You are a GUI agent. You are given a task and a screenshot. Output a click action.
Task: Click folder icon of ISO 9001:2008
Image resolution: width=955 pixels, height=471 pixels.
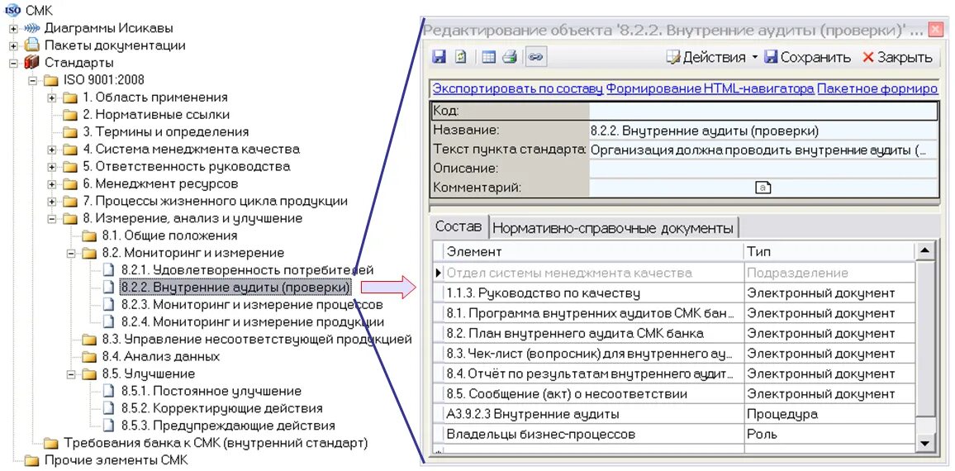[x=50, y=80]
